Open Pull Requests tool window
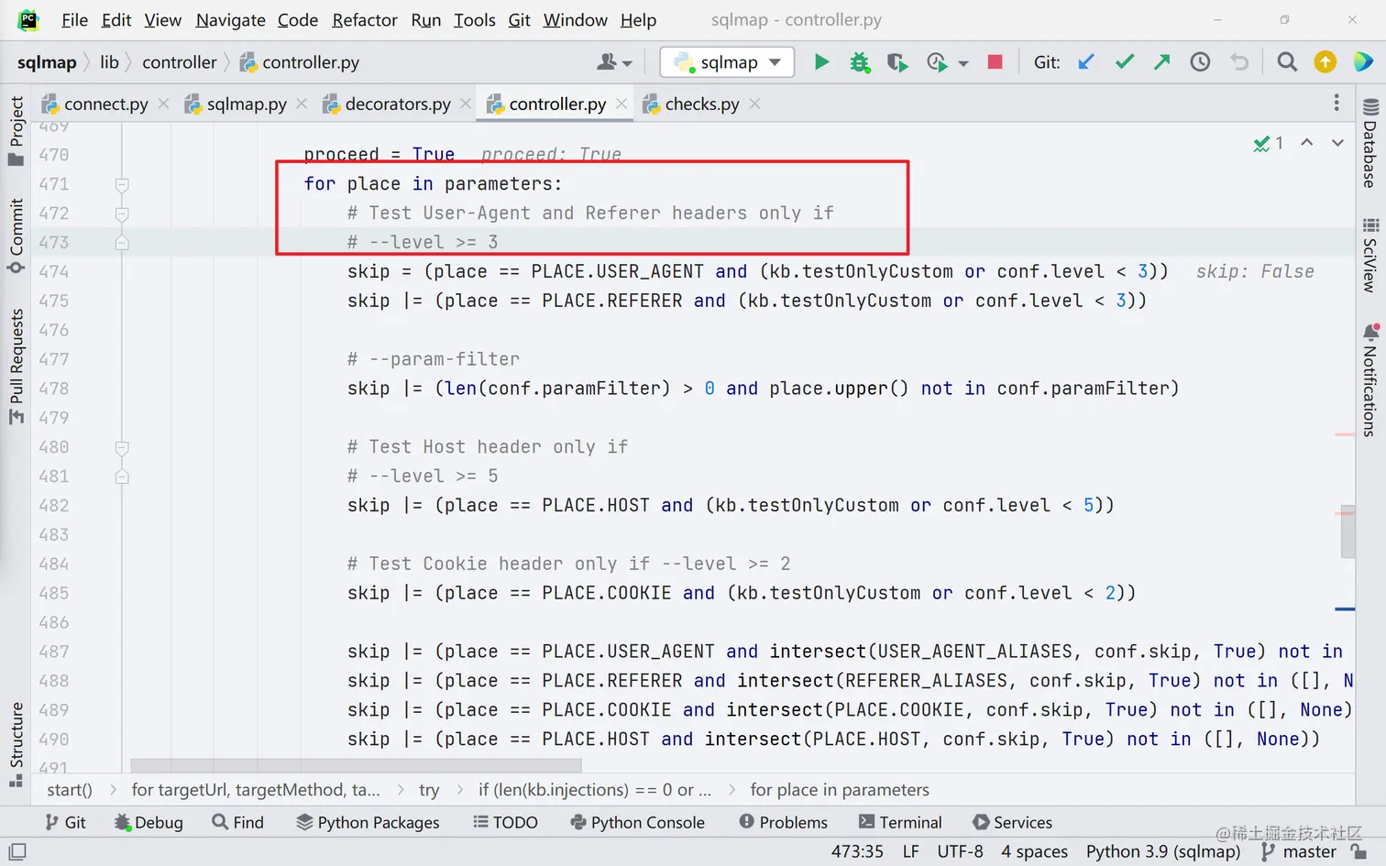The height and width of the screenshot is (866, 1386). pos(16,367)
